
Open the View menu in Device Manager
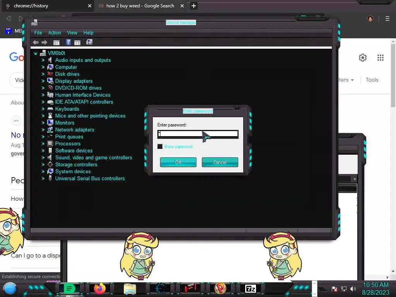(72, 33)
